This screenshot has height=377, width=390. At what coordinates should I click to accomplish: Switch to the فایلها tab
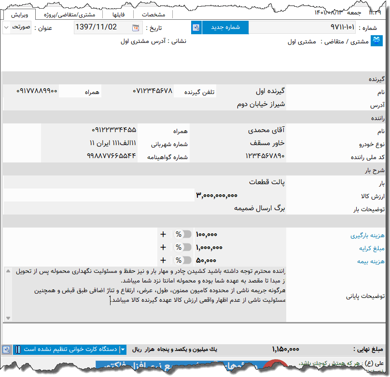[x=119, y=14]
